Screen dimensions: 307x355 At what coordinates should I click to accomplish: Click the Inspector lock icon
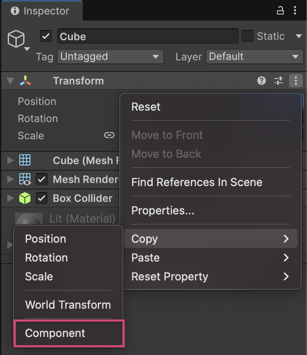tap(280, 11)
